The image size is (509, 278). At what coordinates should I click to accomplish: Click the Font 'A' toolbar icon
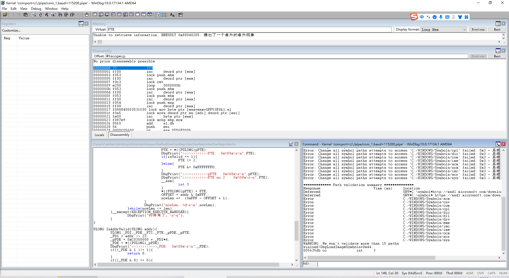click(x=172, y=15)
